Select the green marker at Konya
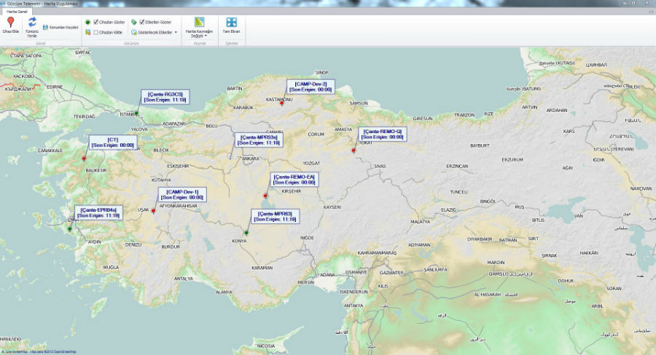Screen dimensions: 656x355 pyautogui.click(x=246, y=233)
